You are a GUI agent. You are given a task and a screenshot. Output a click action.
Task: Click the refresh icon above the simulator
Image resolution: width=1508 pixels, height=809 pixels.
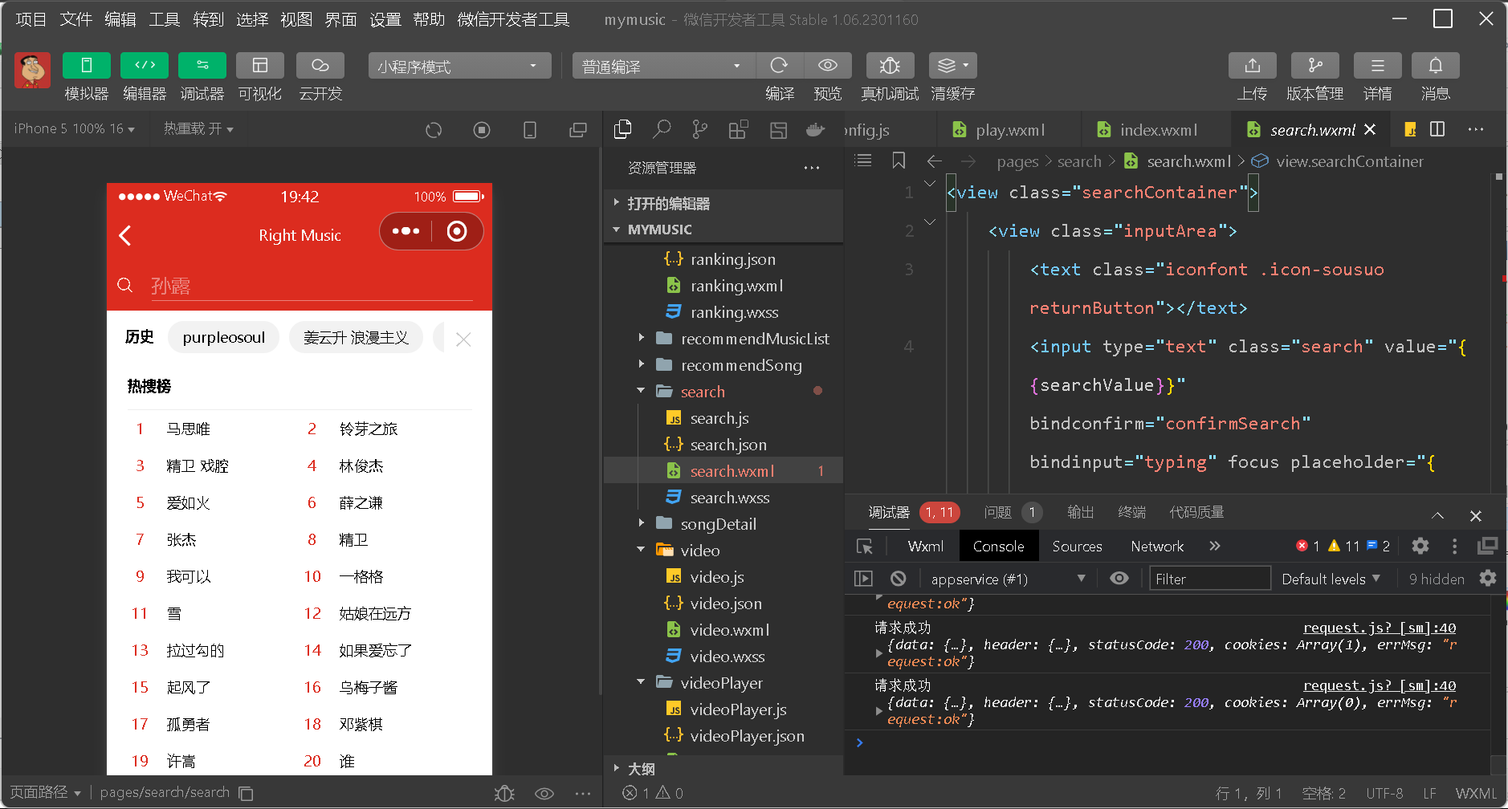(x=434, y=129)
